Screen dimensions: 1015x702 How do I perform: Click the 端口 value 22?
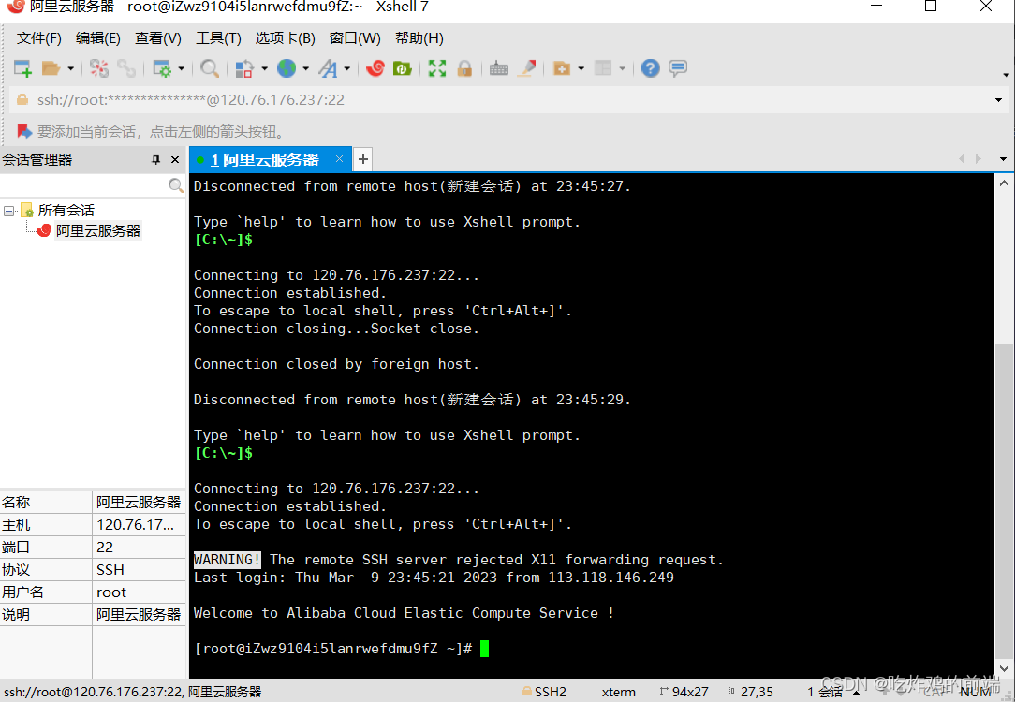tap(105, 548)
